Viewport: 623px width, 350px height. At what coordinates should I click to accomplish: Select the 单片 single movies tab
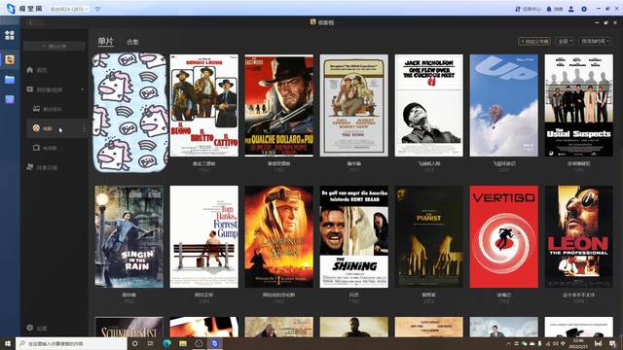tap(106, 41)
